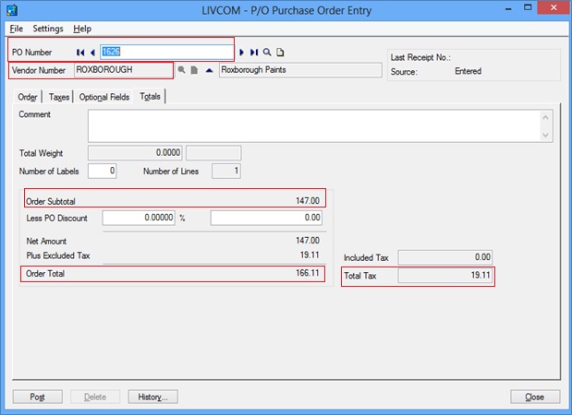Click the Post button
Screen dimensions: 572x415
[38, 397]
